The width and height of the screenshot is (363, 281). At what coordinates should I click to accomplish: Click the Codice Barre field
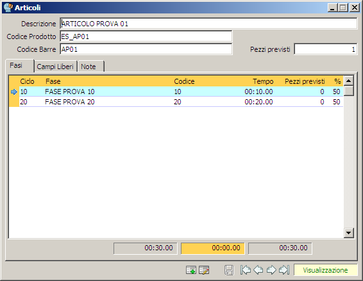(x=146, y=49)
